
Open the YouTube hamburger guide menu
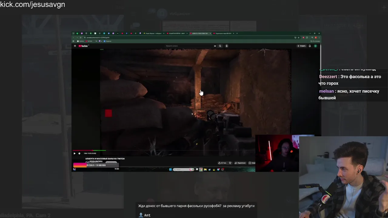(75, 46)
